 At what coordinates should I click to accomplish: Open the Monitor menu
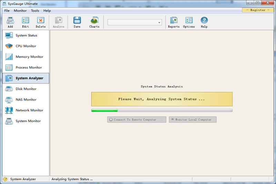(x=20, y=11)
